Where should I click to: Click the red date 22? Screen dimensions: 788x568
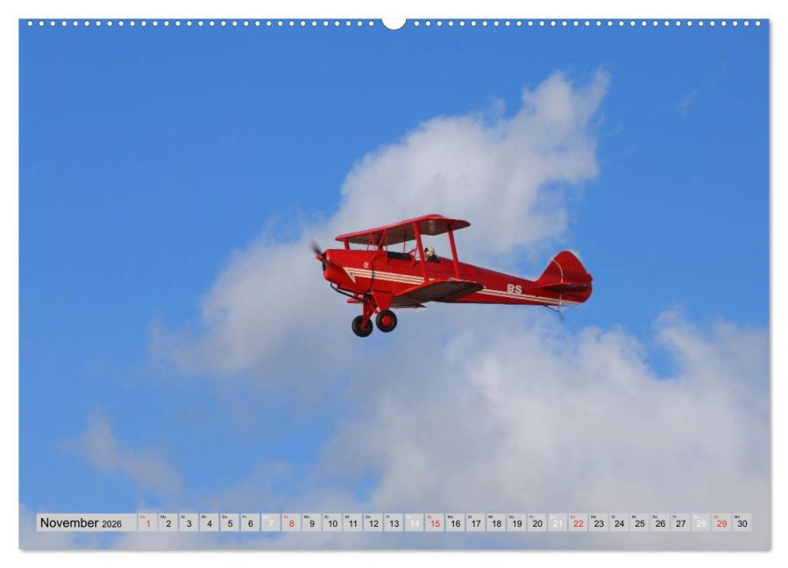pyautogui.click(x=579, y=522)
